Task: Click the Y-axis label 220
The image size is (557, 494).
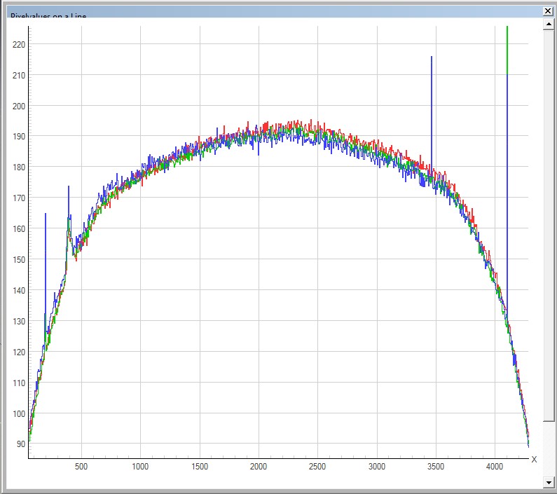Action: click(x=19, y=45)
